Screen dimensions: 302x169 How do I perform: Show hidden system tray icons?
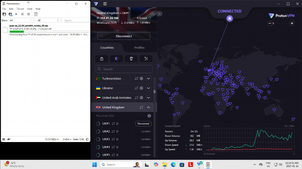click(254, 165)
